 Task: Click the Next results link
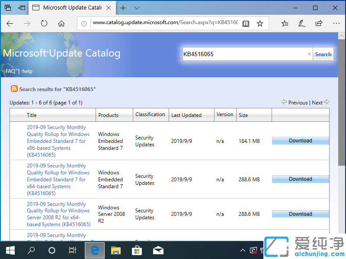[317, 102]
